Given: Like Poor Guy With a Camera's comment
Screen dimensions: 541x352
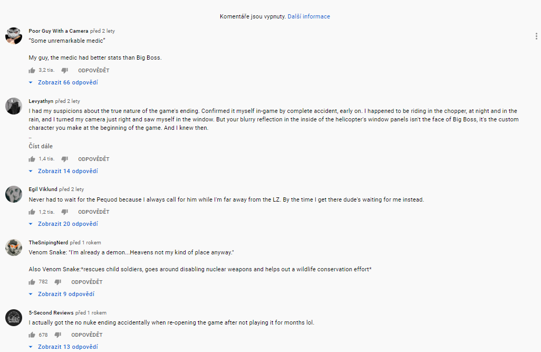Looking at the screenshot, I should [32, 70].
